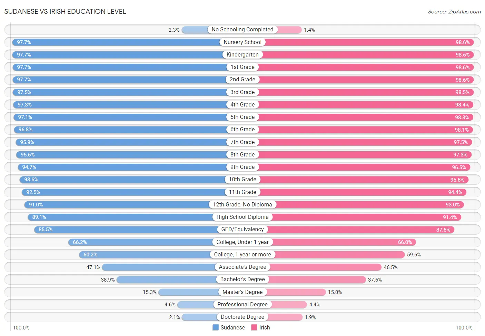Click the chart title Sudanese vs Irish Education Level
The height and width of the screenshot is (336, 485).
pyautogui.click(x=65, y=11)
